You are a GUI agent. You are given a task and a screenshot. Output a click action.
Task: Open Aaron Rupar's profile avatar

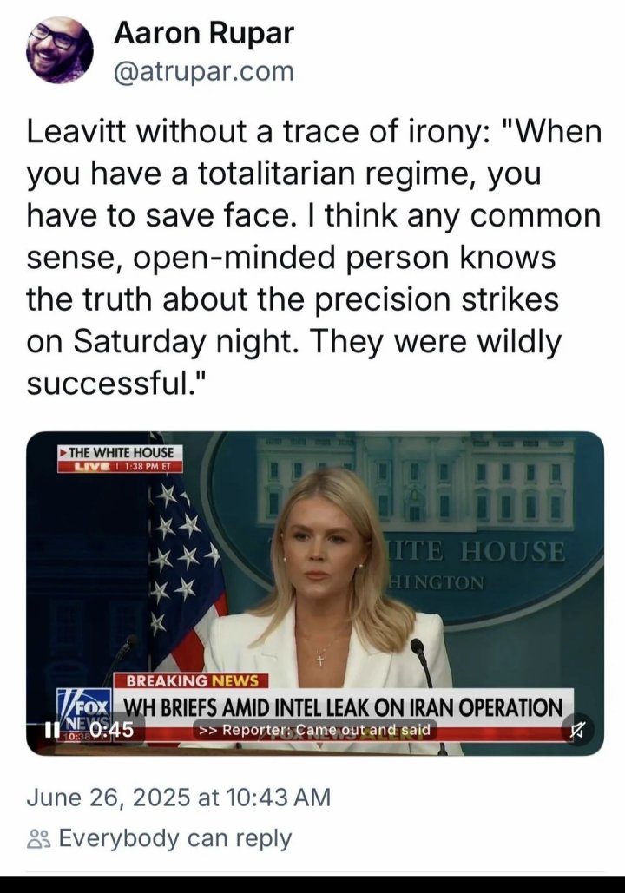[x=59, y=50]
